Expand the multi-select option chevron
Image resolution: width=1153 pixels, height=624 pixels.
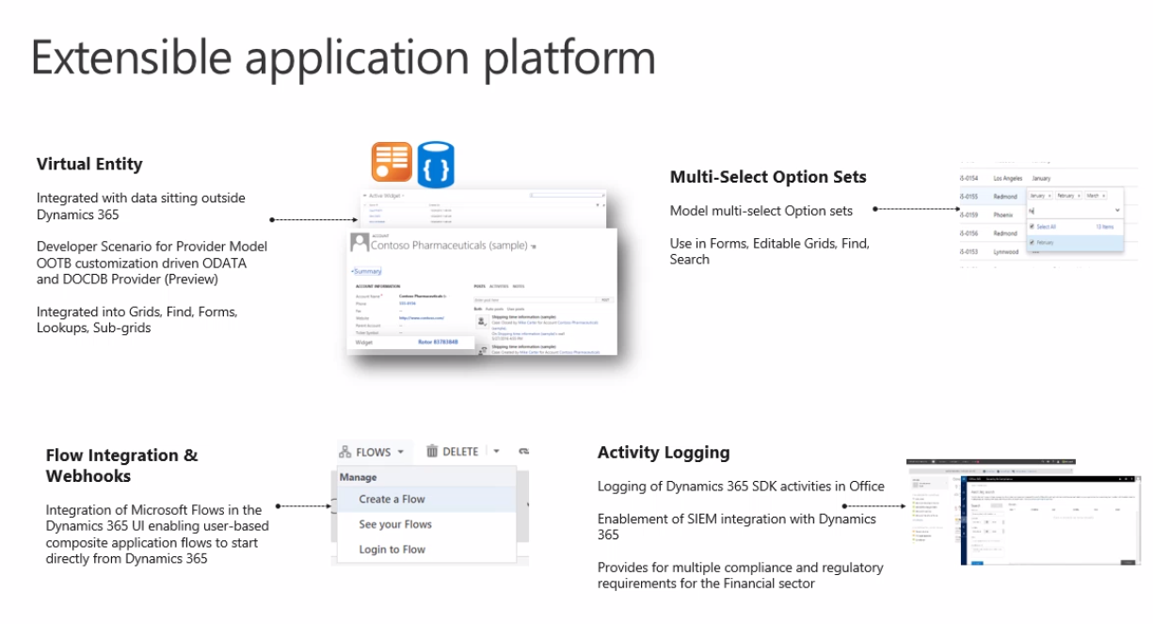point(1117,211)
